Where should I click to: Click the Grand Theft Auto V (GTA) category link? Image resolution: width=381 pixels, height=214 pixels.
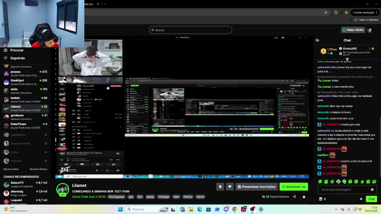pyautogui.click(x=89, y=197)
